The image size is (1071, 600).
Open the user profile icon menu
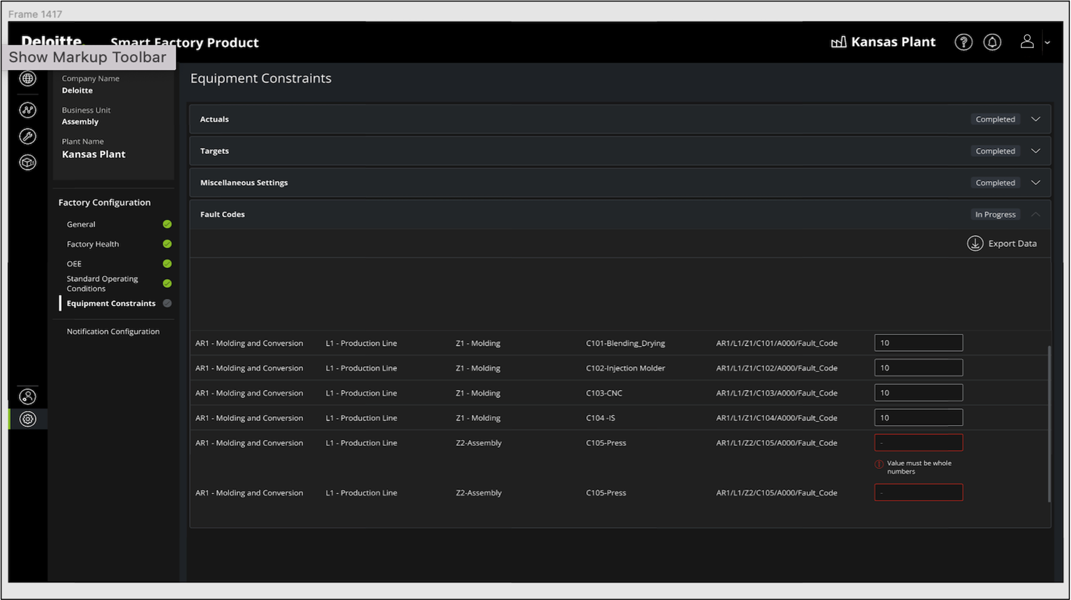point(1027,42)
